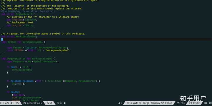Click the "Location of the * character" comment
Screen dimensions: 212x106
point(43,17)
